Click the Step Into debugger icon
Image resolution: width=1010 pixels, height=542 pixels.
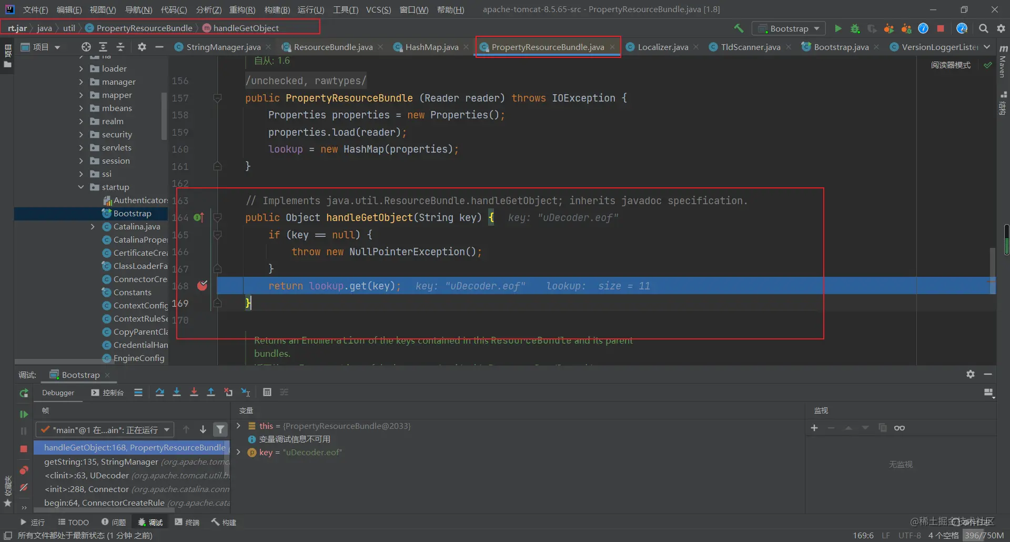tap(177, 392)
